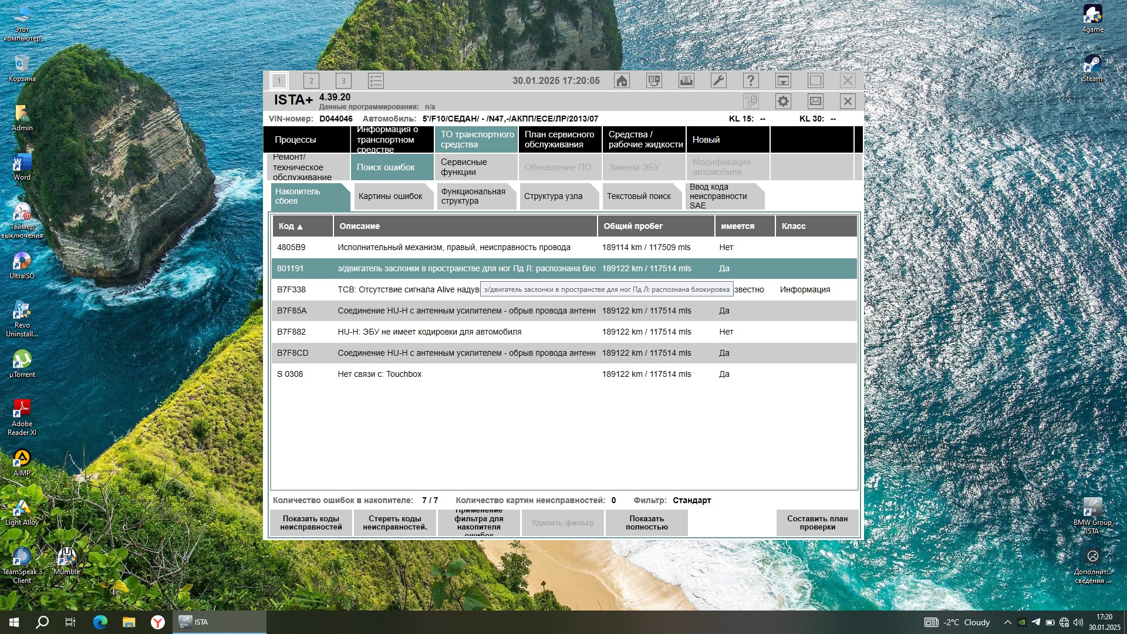Open Ремонт/техническое обслуживание submenu

point(309,167)
